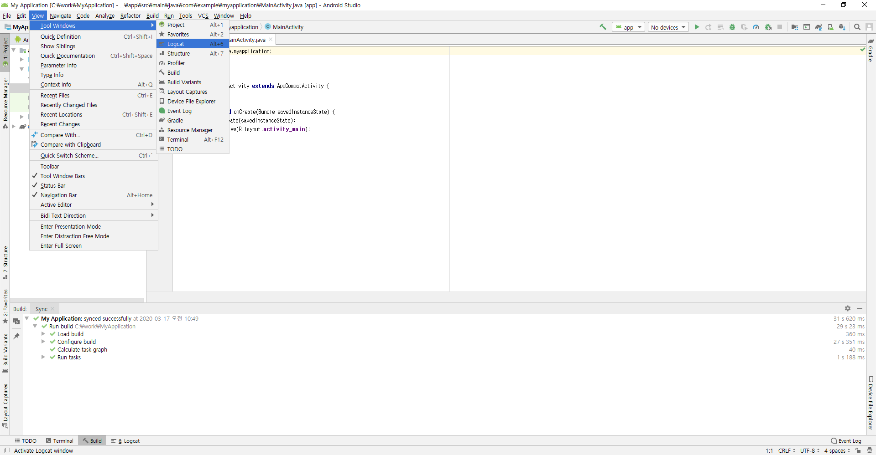The image size is (876, 455).
Task: Select Device File Explorer menu item
Action: (x=193, y=102)
